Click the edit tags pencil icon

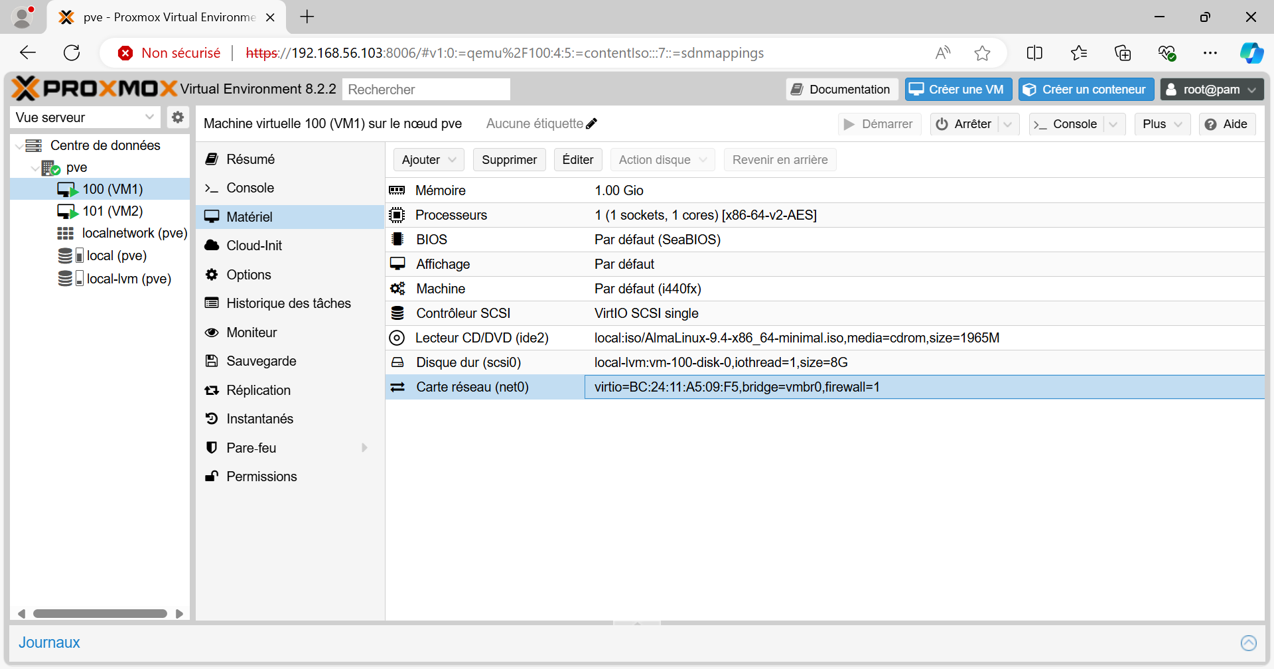[x=592, y=123]
